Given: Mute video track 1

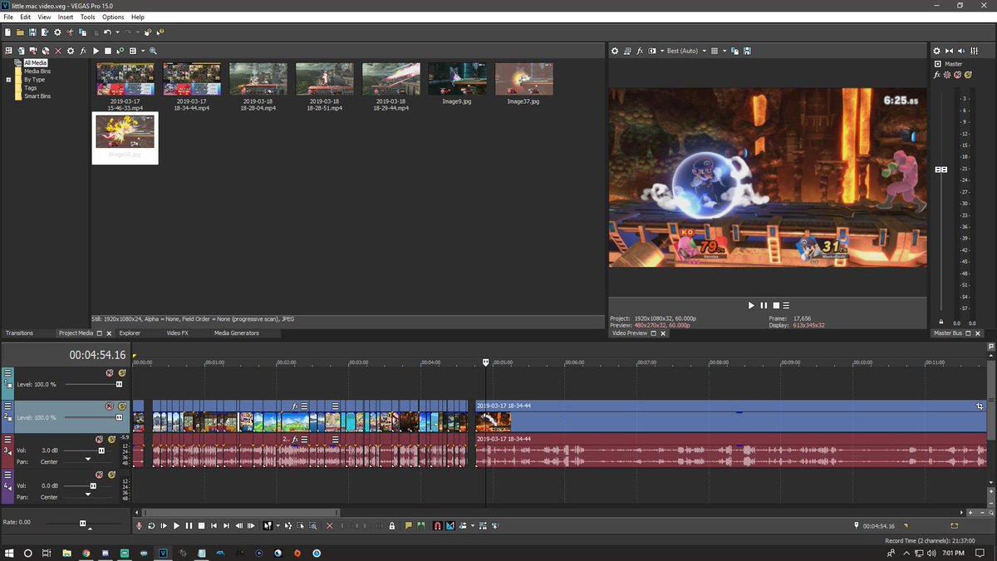Looking at the screenshot, I should 110,373.
